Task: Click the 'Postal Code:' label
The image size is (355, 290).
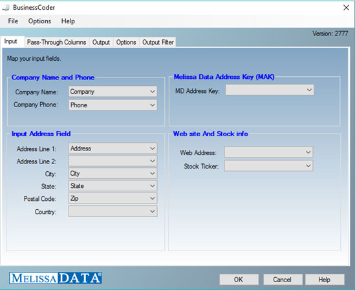Action: tap(40, 199)
